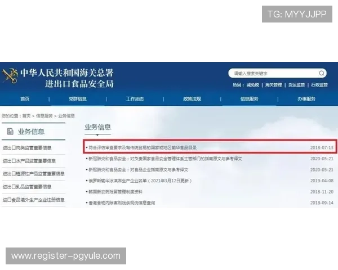The width and height of the screenshot is (338, 270).
Task: Open sidebar item 进出口乳品监管重要信息
Action: (27, 187)
